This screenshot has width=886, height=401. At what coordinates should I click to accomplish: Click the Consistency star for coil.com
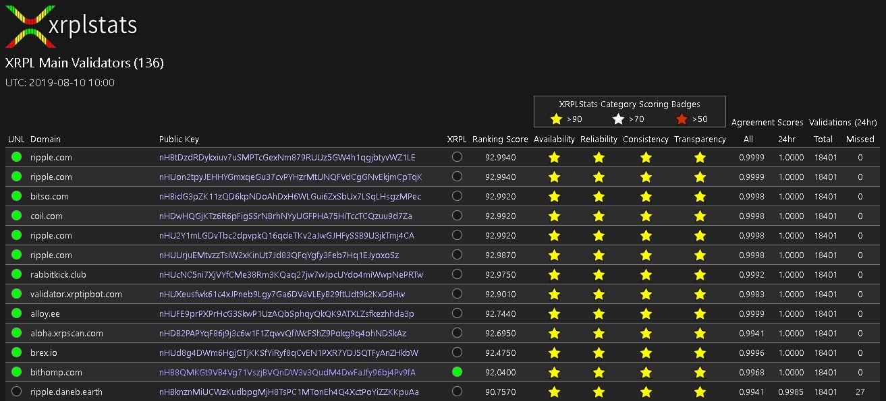(x=646, y=216)
